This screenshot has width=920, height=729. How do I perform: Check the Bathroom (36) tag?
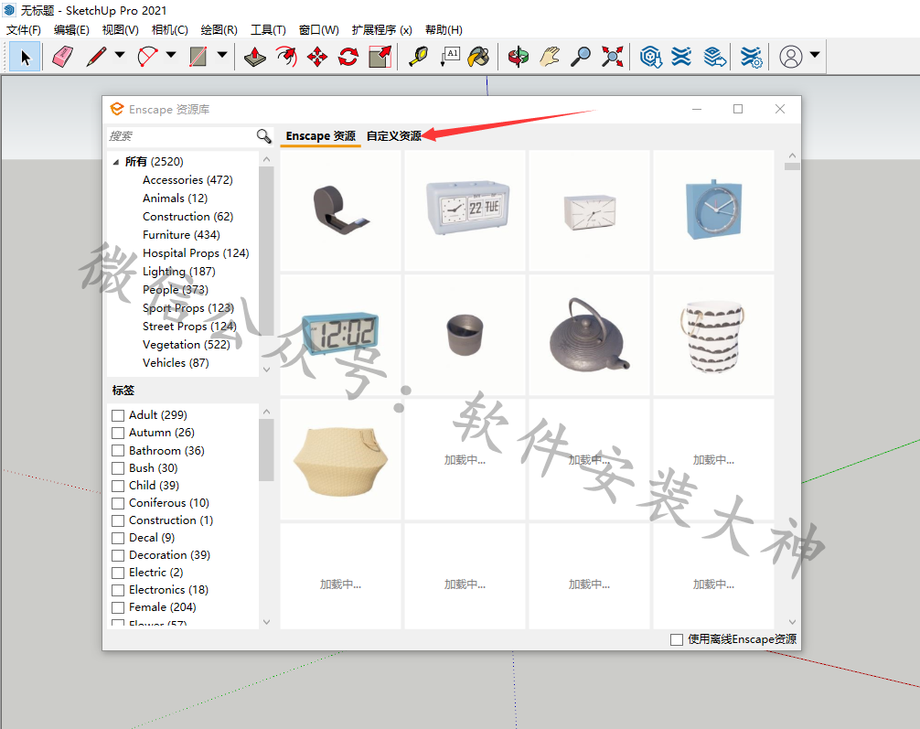118,451
